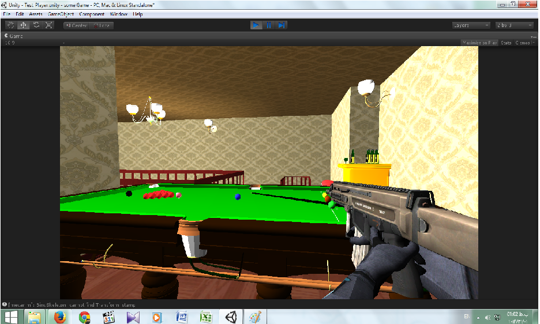The height and width of the screenshot is (324, 540).
Task: Open the 2 by 3 layout dropdown
Action: tap(514, 25)
